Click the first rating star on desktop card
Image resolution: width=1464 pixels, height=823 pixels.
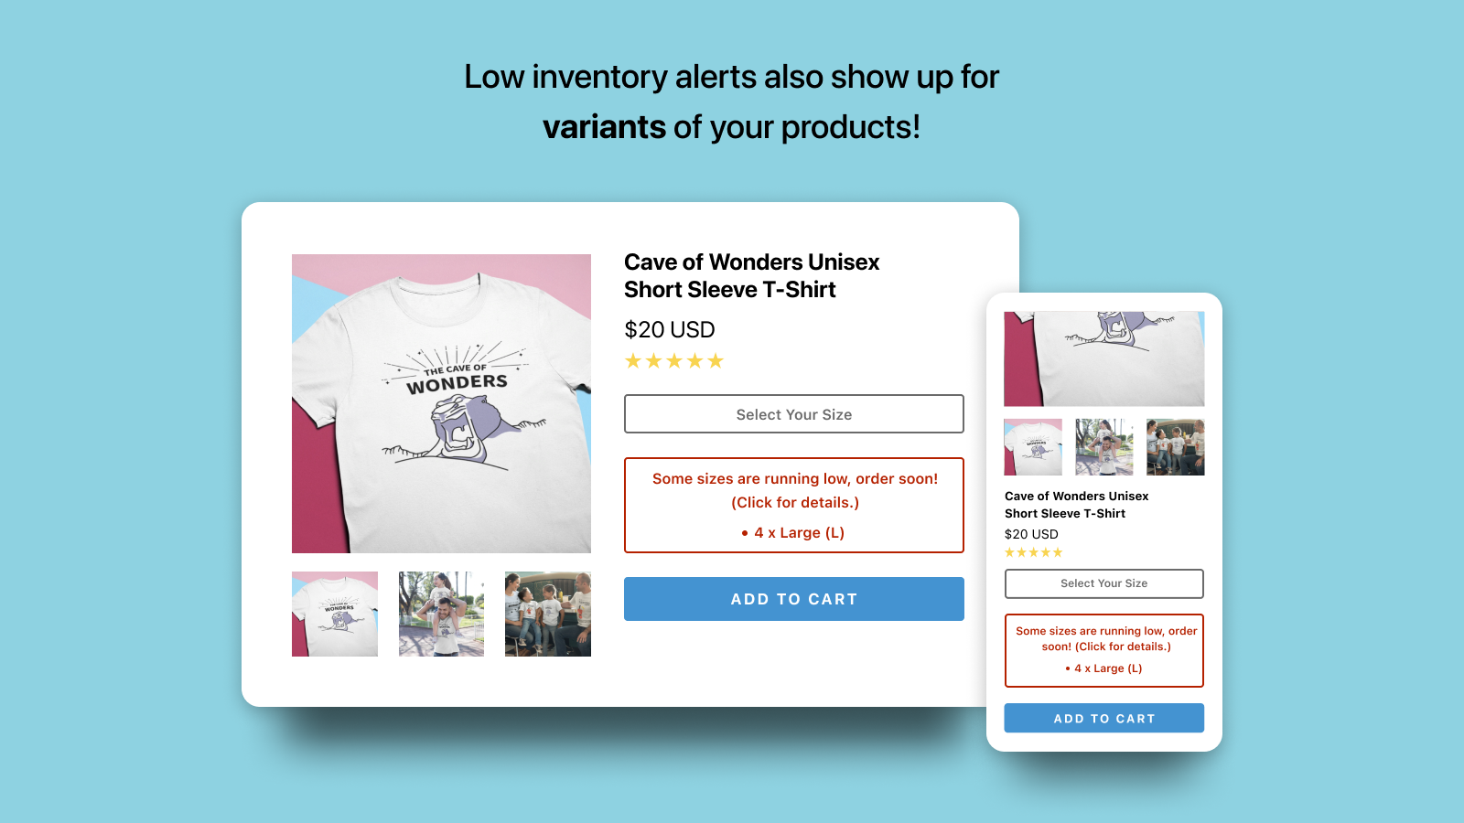pyautogui.click(x=633, y=361)
